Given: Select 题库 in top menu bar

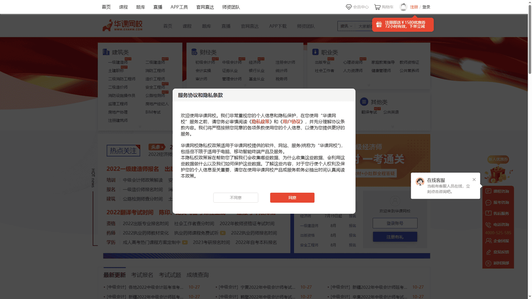Looking at the screenshot, I should click(141, 7).
